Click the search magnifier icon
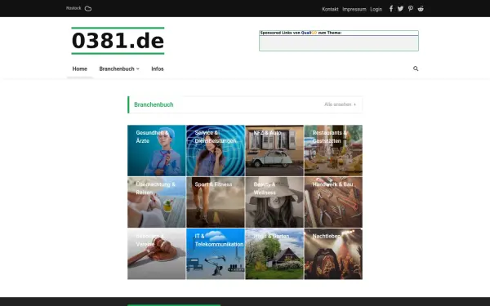The height and width of the screenshot is (306, 490). click(416, 69)
